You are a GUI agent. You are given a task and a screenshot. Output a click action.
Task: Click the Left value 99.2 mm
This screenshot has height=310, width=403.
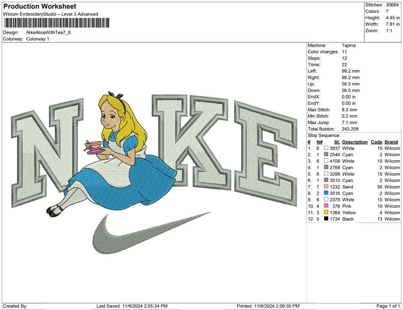350,71
